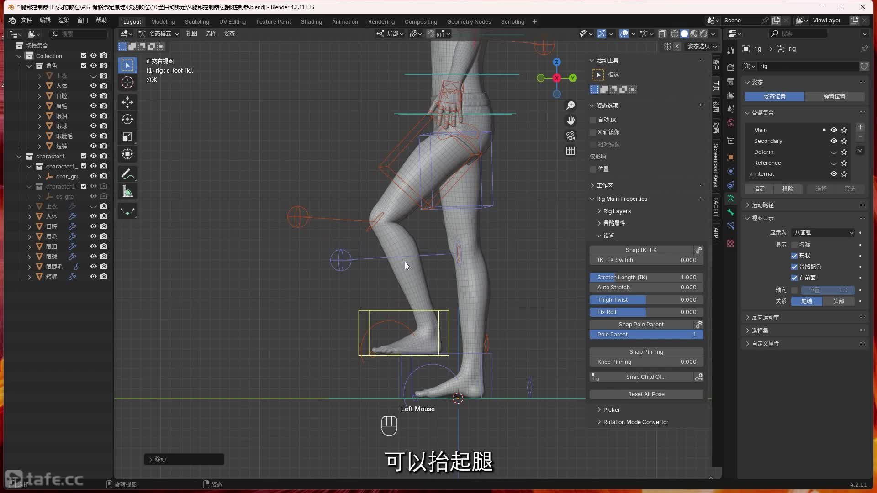This screenshot has height=493, width=877.
Task: Select the Annotate pencil tool
Action: pyautogui.click(x=127, y=174)
